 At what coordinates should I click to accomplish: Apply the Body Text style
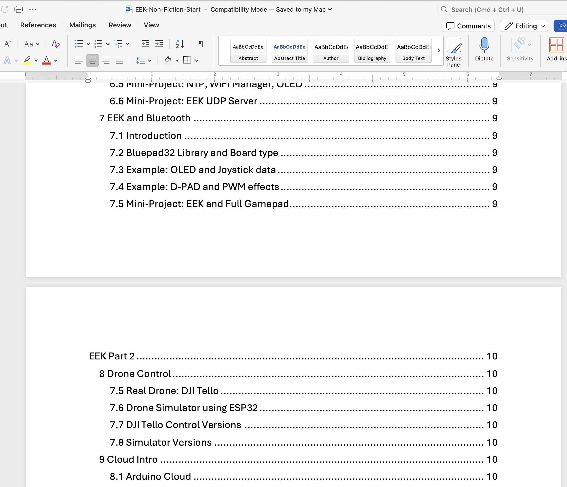pos(413,51)
